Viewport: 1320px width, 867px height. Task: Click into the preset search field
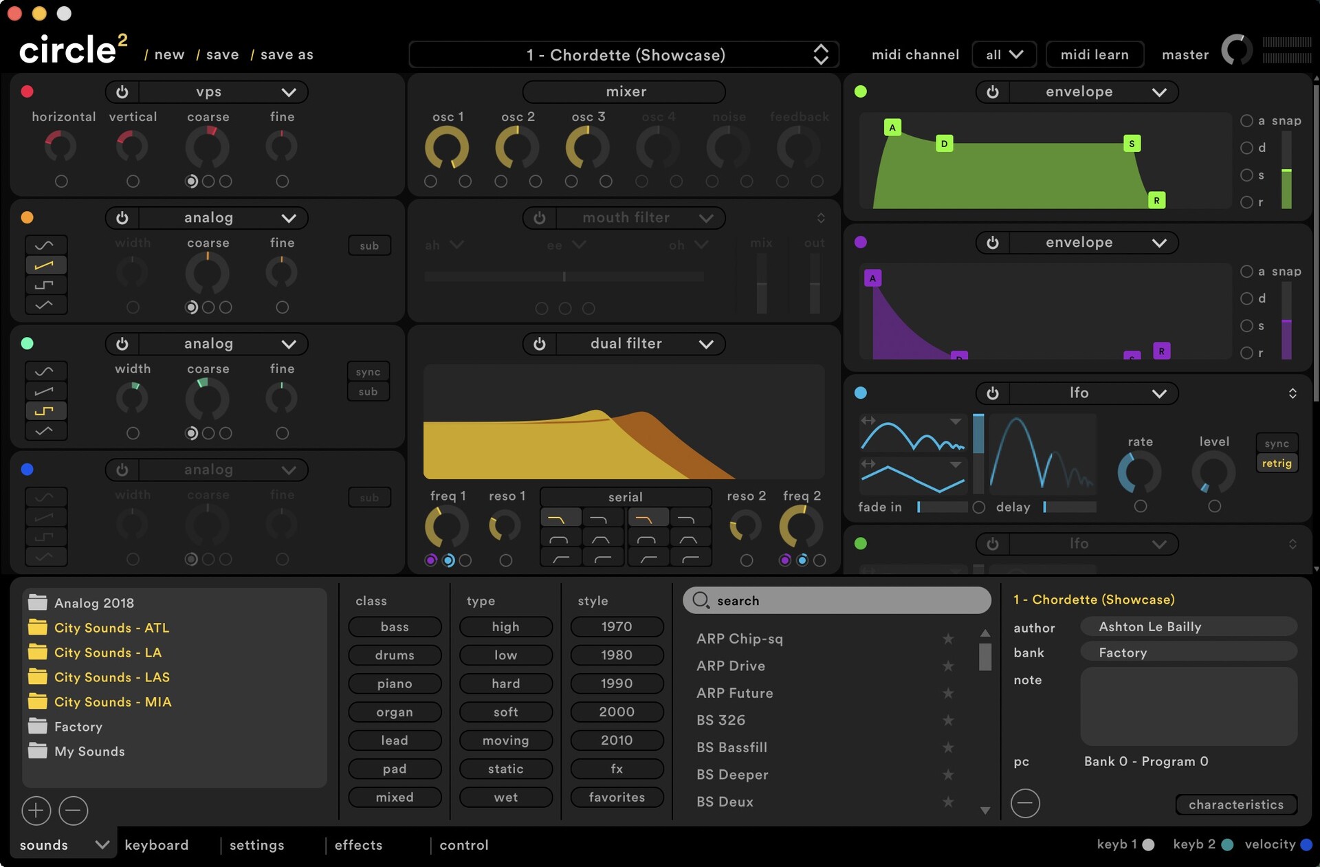pyautogui.click(x=837, y=600)
